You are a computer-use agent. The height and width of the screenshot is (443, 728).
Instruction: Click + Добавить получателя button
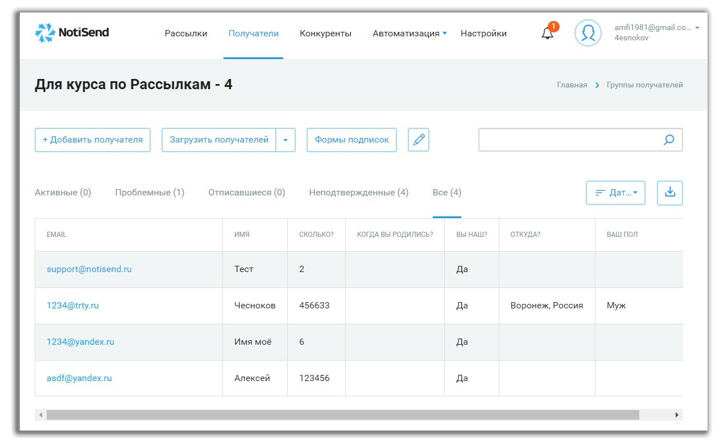[93, 140]
